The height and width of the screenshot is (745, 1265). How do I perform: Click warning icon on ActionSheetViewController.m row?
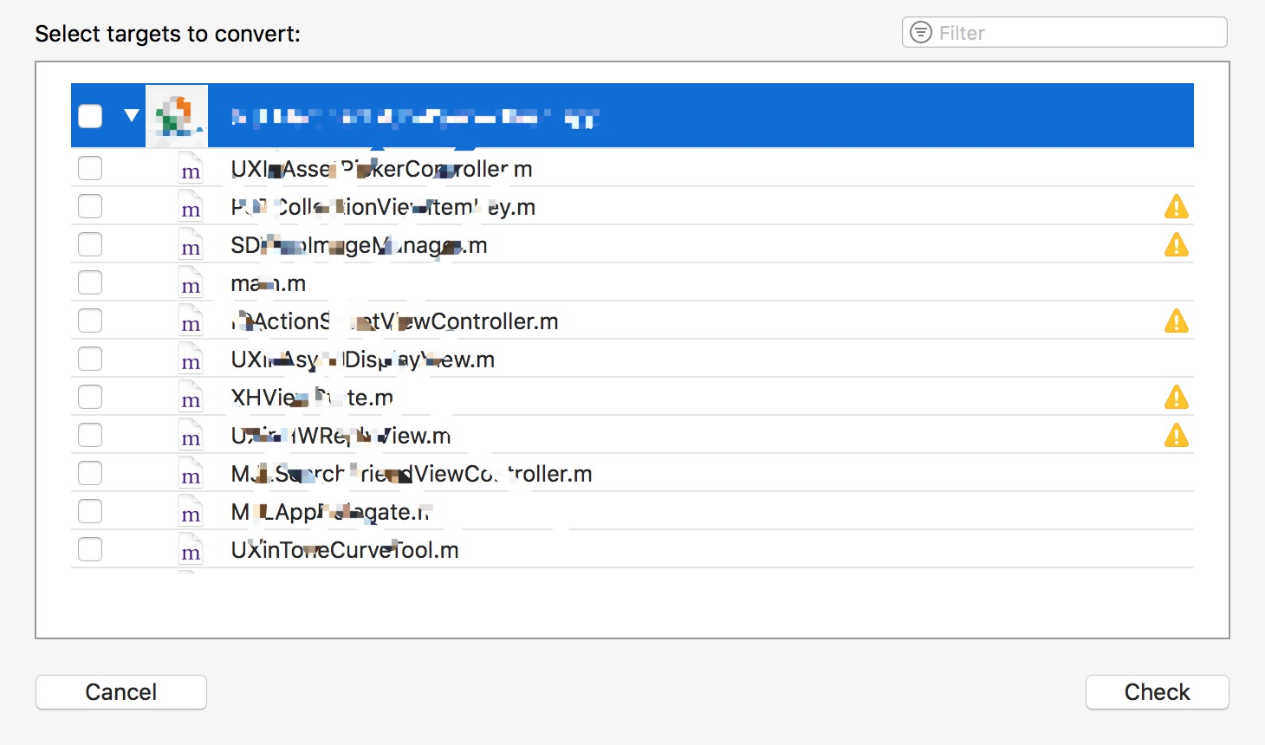click(x=1176, y=321)
